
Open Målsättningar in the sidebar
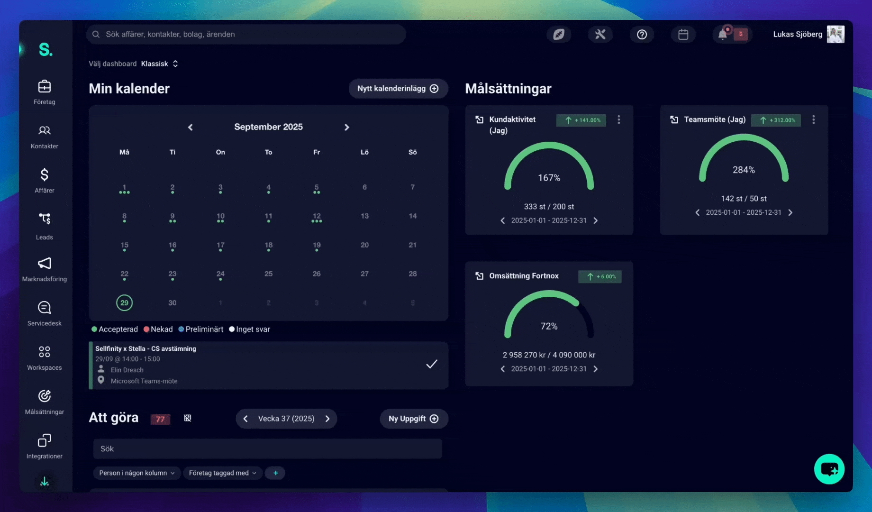(45, 402)
